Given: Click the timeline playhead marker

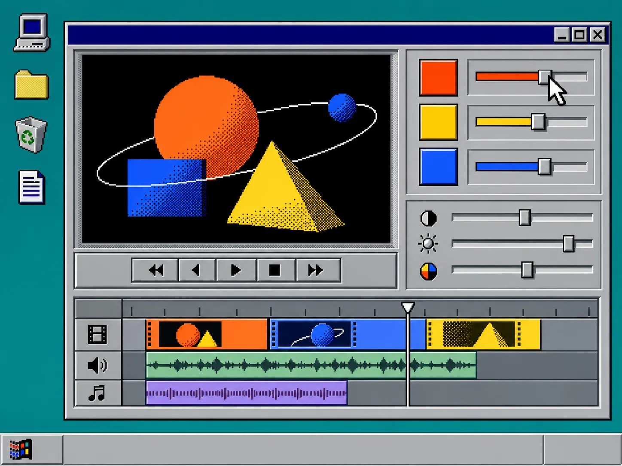Looking at the screenshot, I should 408,307.
